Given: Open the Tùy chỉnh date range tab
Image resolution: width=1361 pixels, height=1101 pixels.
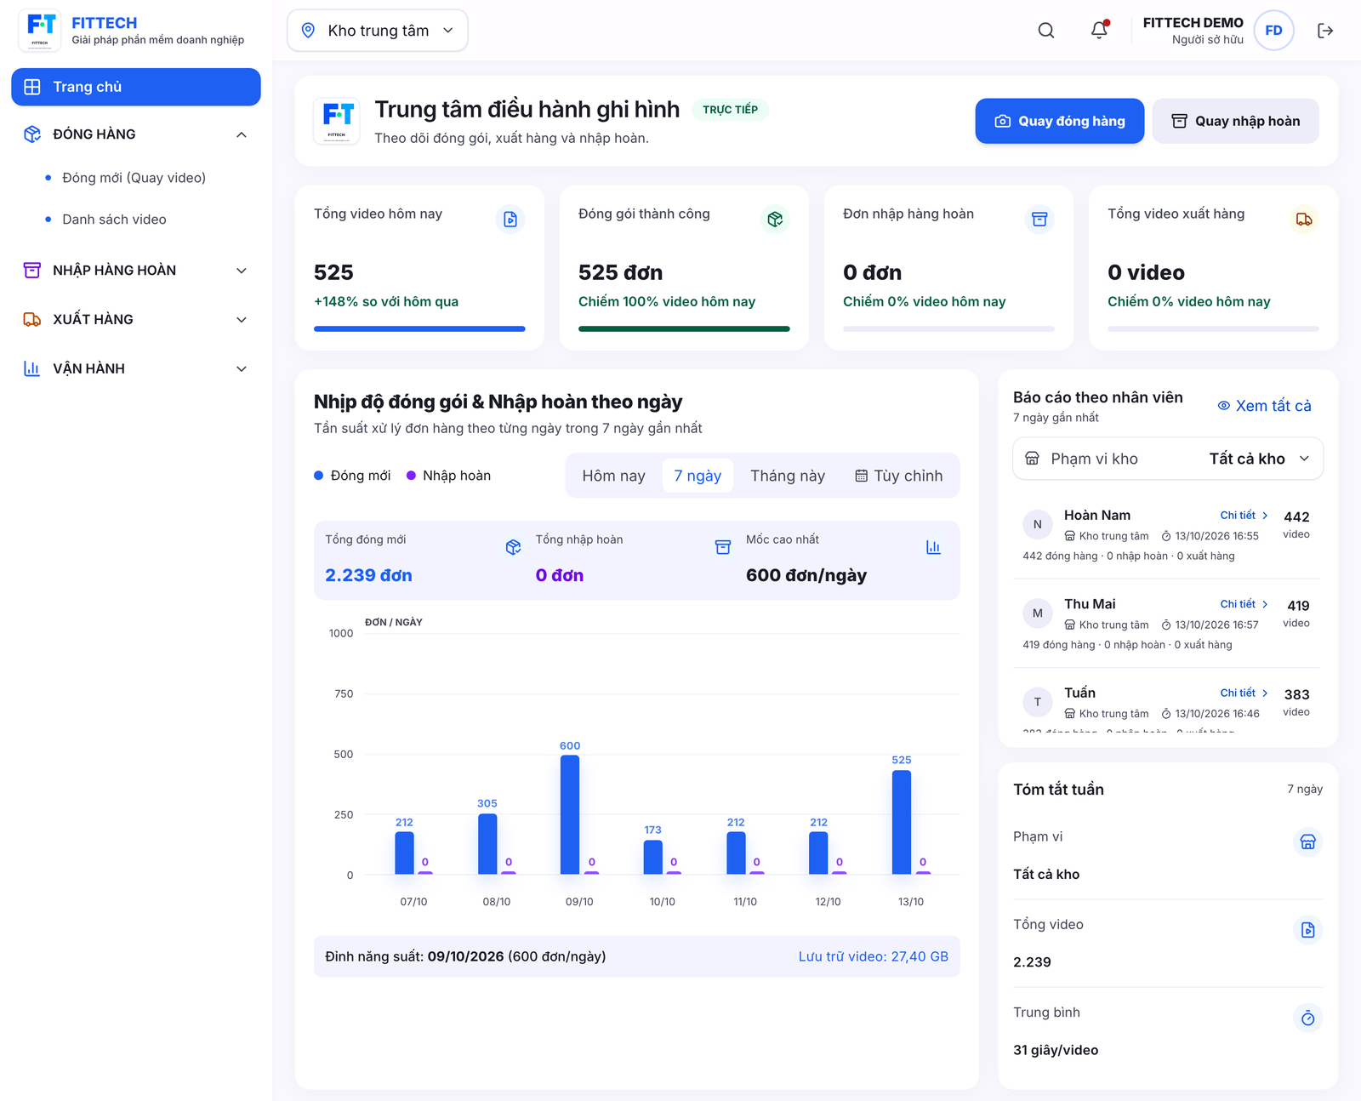Looking at the screenshot, I should (x=898, y=476).
